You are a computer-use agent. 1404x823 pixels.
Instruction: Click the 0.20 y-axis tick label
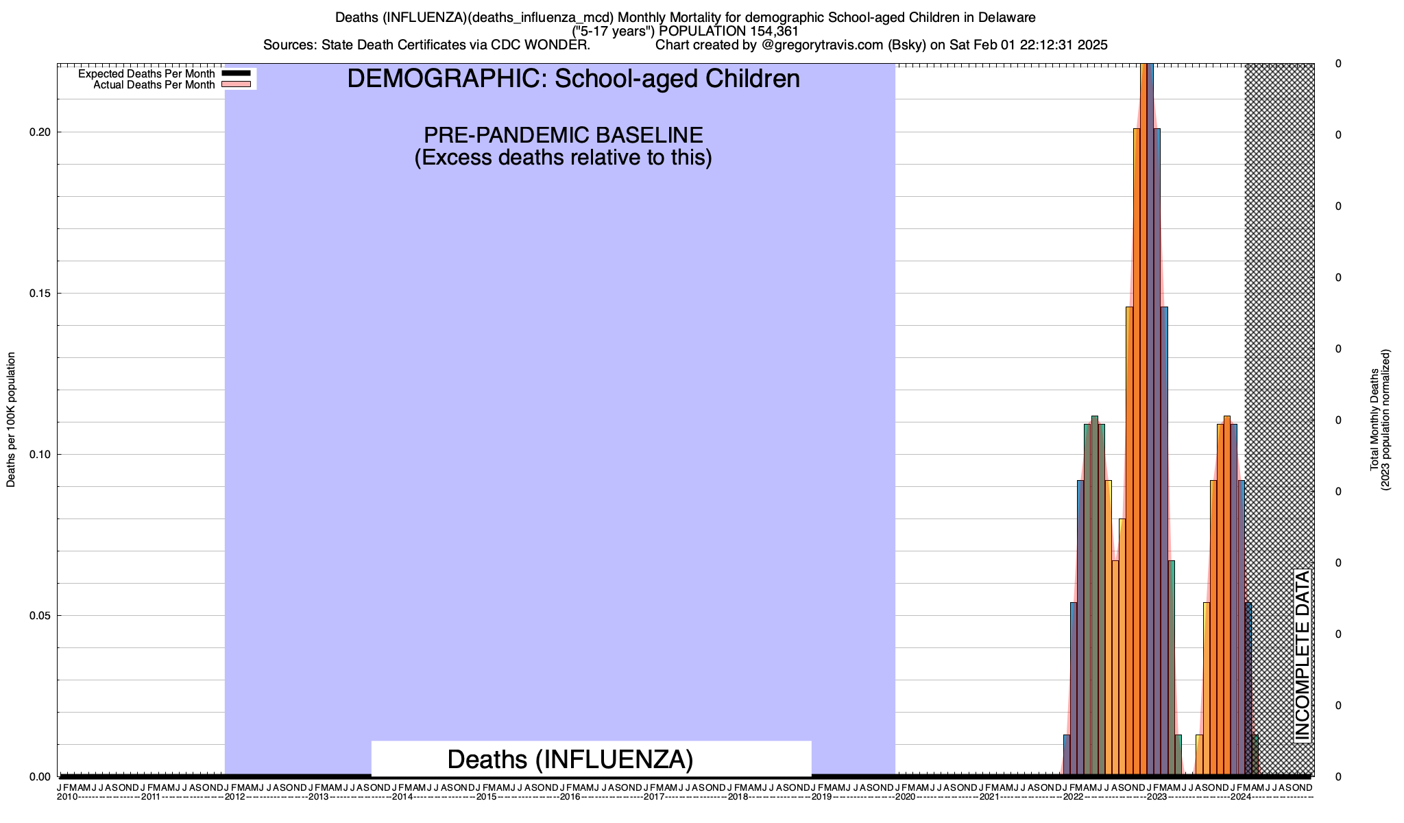pos(41,132)
